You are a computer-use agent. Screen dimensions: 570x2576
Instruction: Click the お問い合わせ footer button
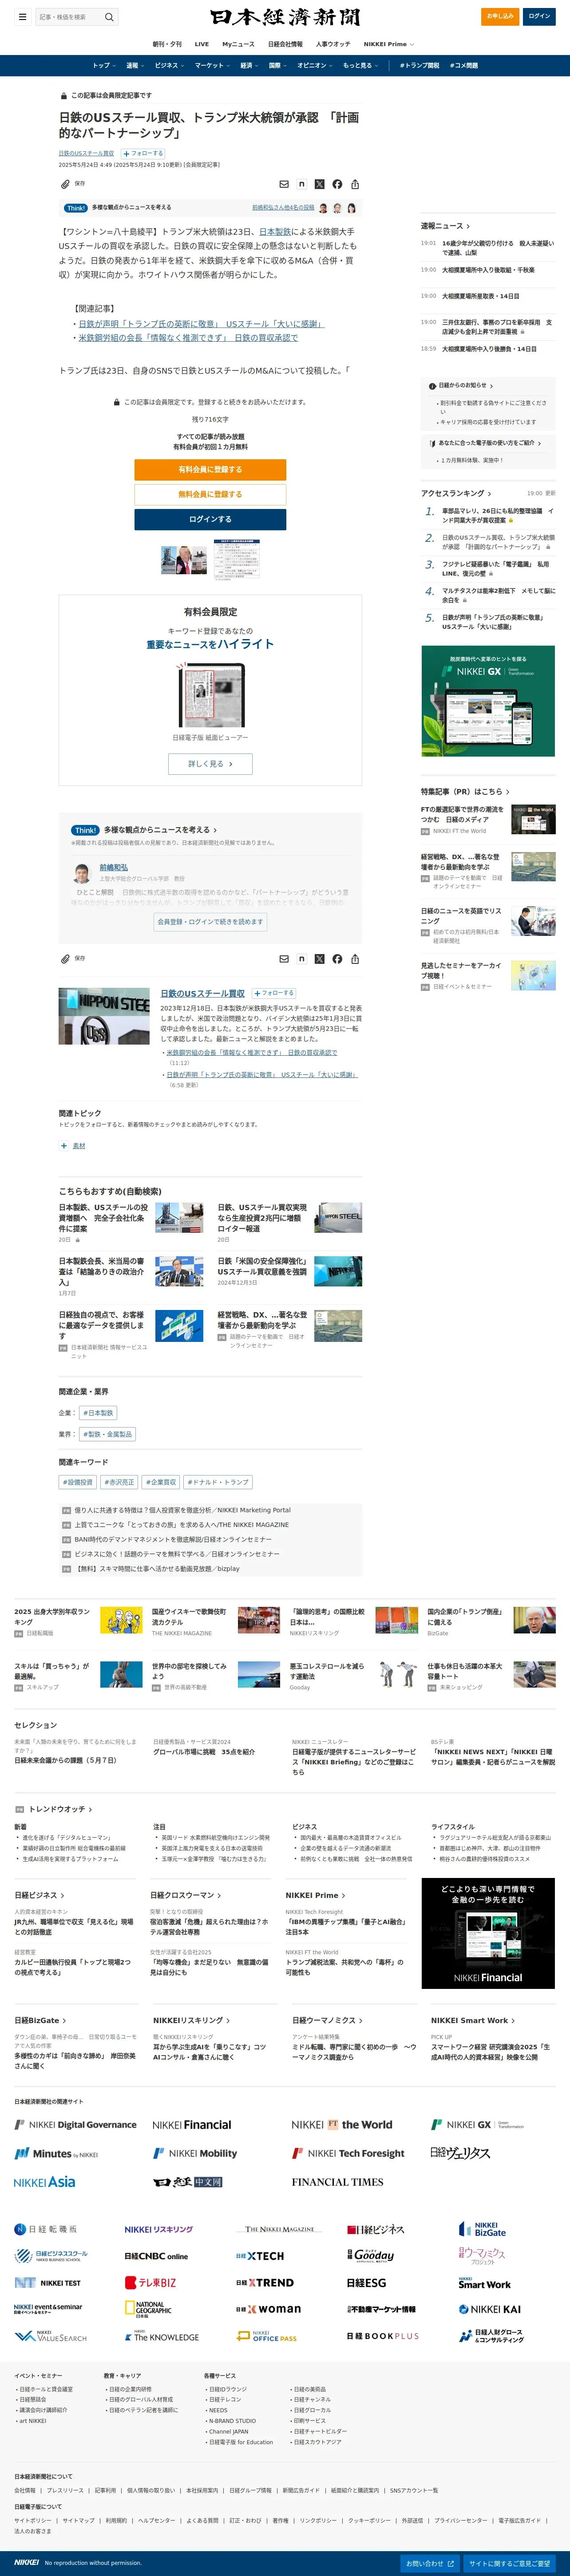430,2563
